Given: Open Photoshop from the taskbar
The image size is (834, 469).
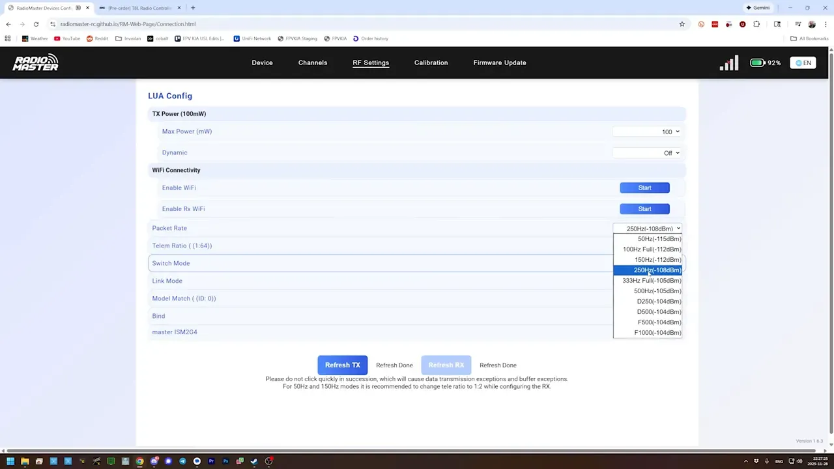Looking at the screenshot, I should [226, 461].
